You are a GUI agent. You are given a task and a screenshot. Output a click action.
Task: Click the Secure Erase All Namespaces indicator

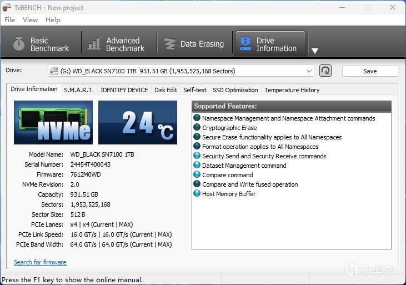click(197, 137)
